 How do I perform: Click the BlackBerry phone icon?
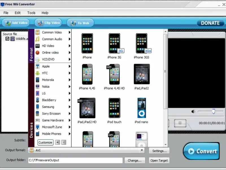point(38,100)
